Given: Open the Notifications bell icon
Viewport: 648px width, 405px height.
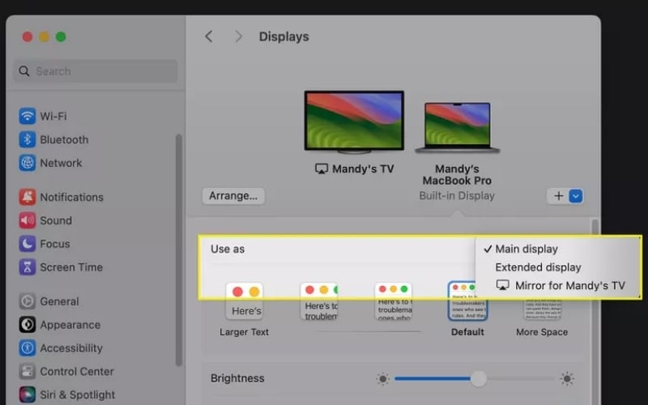Looking at the screenshot, I should 27,197.
